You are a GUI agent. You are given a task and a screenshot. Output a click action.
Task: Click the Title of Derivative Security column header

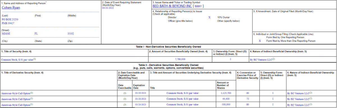[x=22, y=73]
